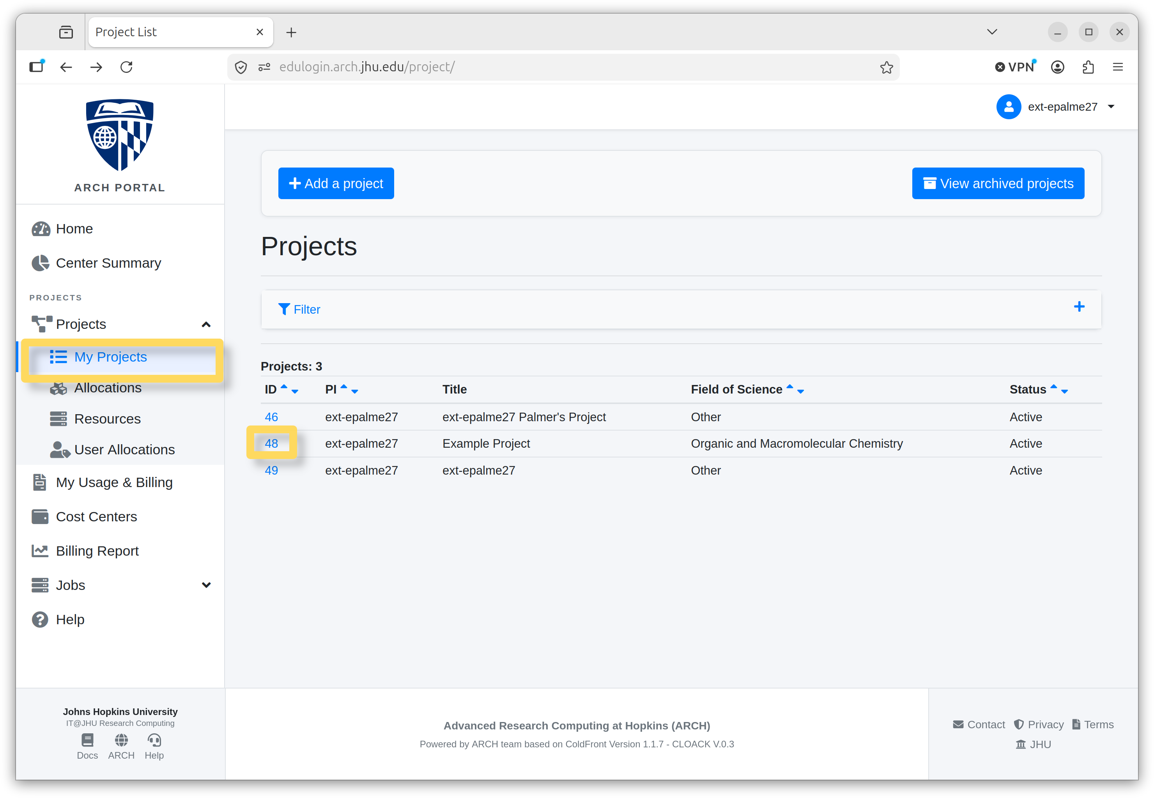Open tracking protection shield icon
1154x798 pixels.
tap(241, 67)
